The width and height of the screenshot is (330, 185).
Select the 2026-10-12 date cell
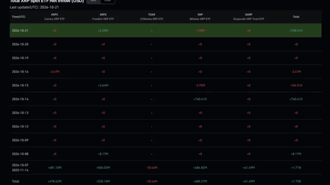20,127
